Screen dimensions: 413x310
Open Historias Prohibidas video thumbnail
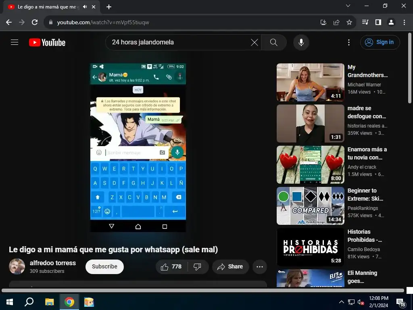(x=310, y=247)
